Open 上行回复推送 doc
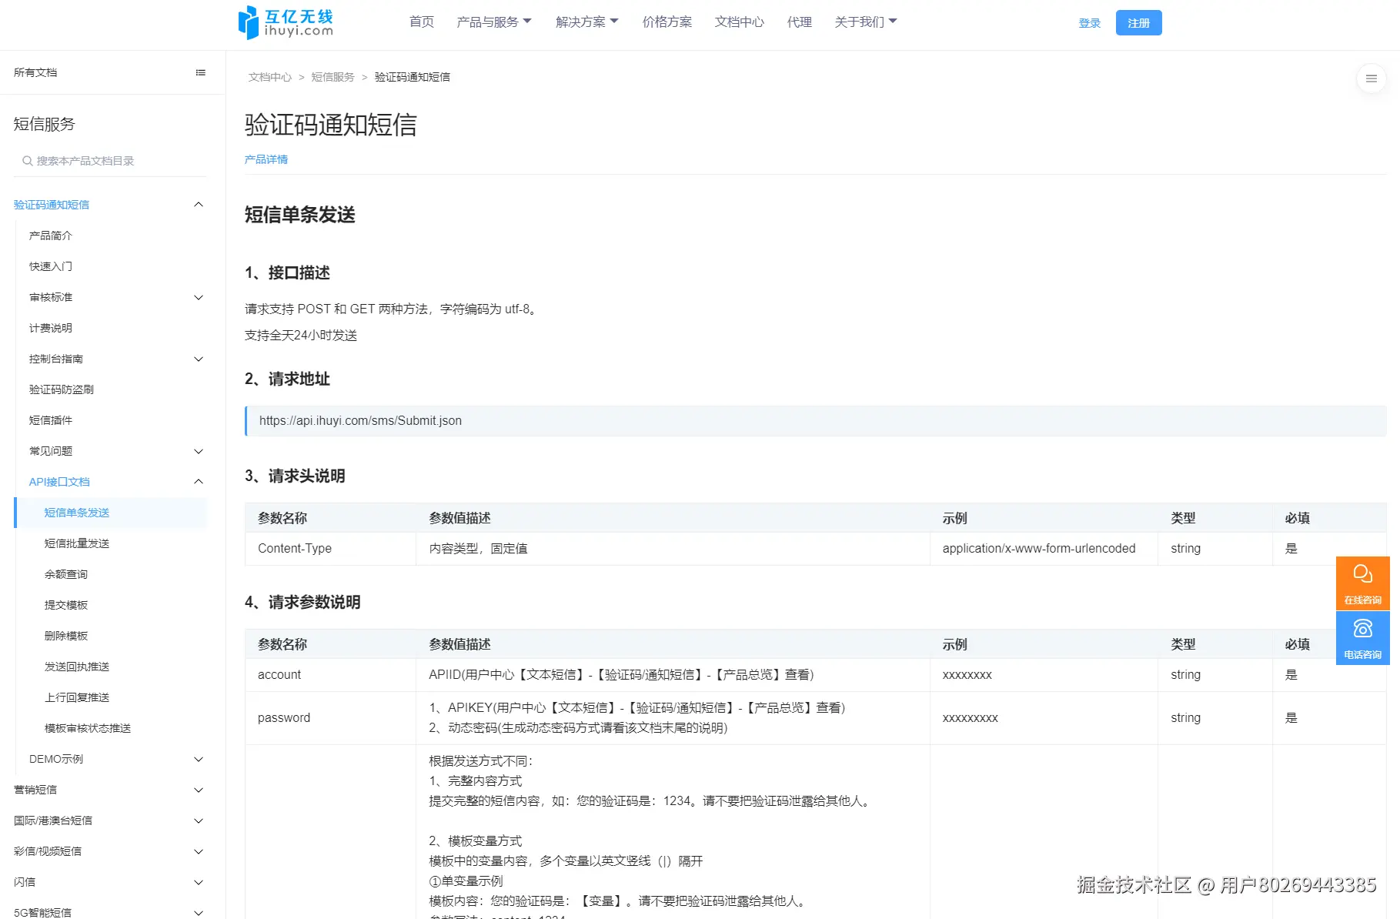Screen dimensions: 1400x919 [77, 697]
